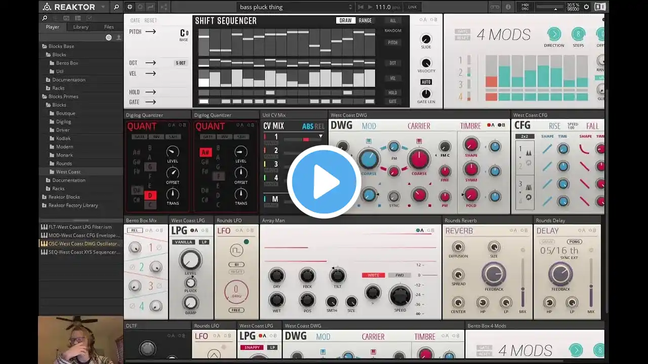The image size is (648, 364).
Task: Switch to the Player tab
Action: click(53, 27)
